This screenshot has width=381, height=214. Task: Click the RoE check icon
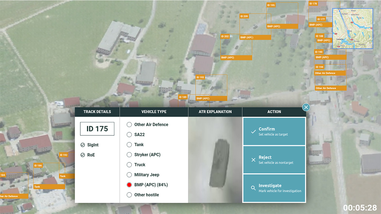83,155
